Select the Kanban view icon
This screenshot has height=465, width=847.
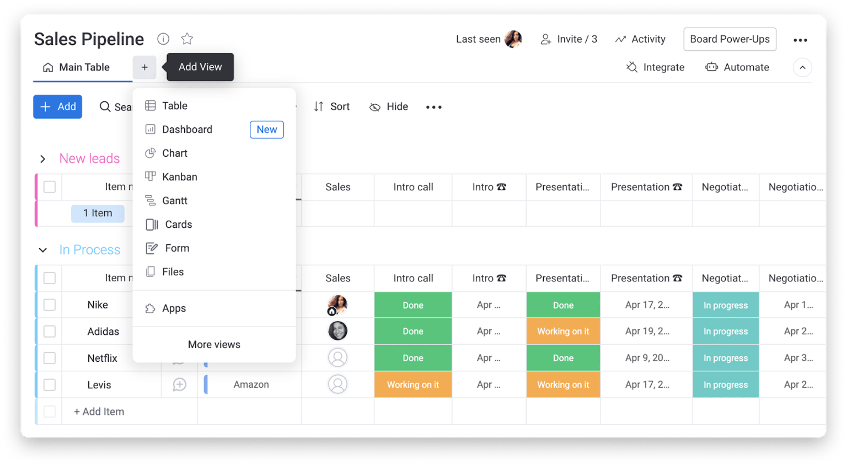[x=151, y=177]
